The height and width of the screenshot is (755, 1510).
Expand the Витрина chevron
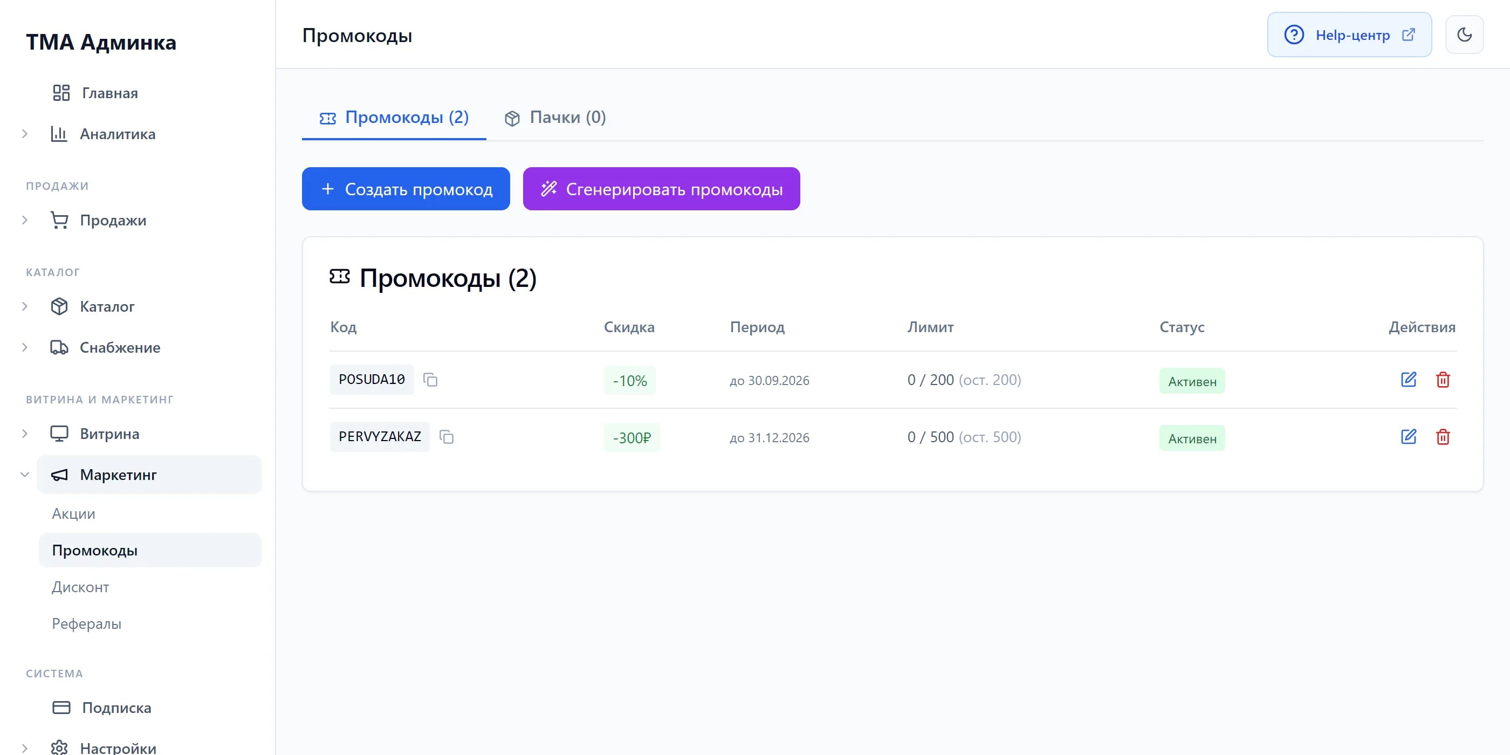pyautogui.click(x=25, y=434)
